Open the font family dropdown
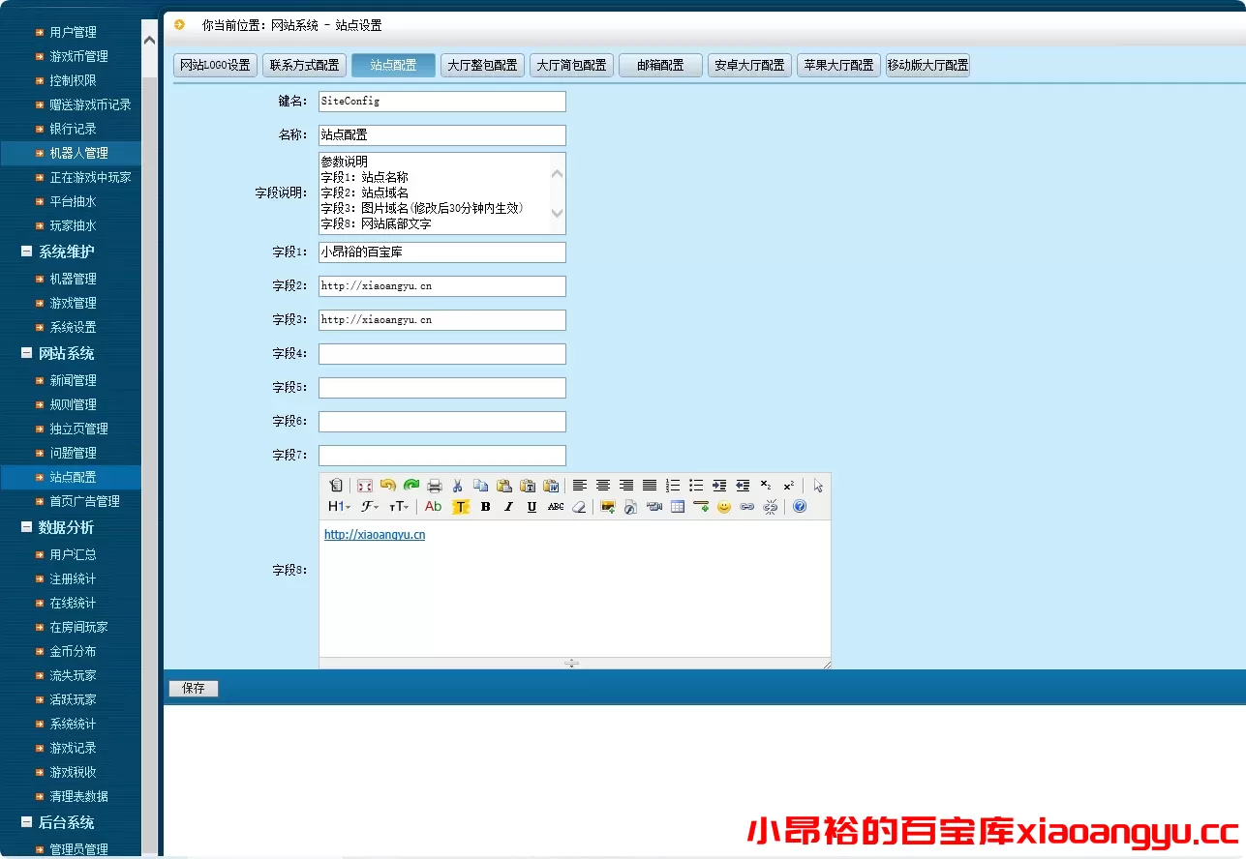The height and width of the screenshot is (859, 1246). (370, 507)
